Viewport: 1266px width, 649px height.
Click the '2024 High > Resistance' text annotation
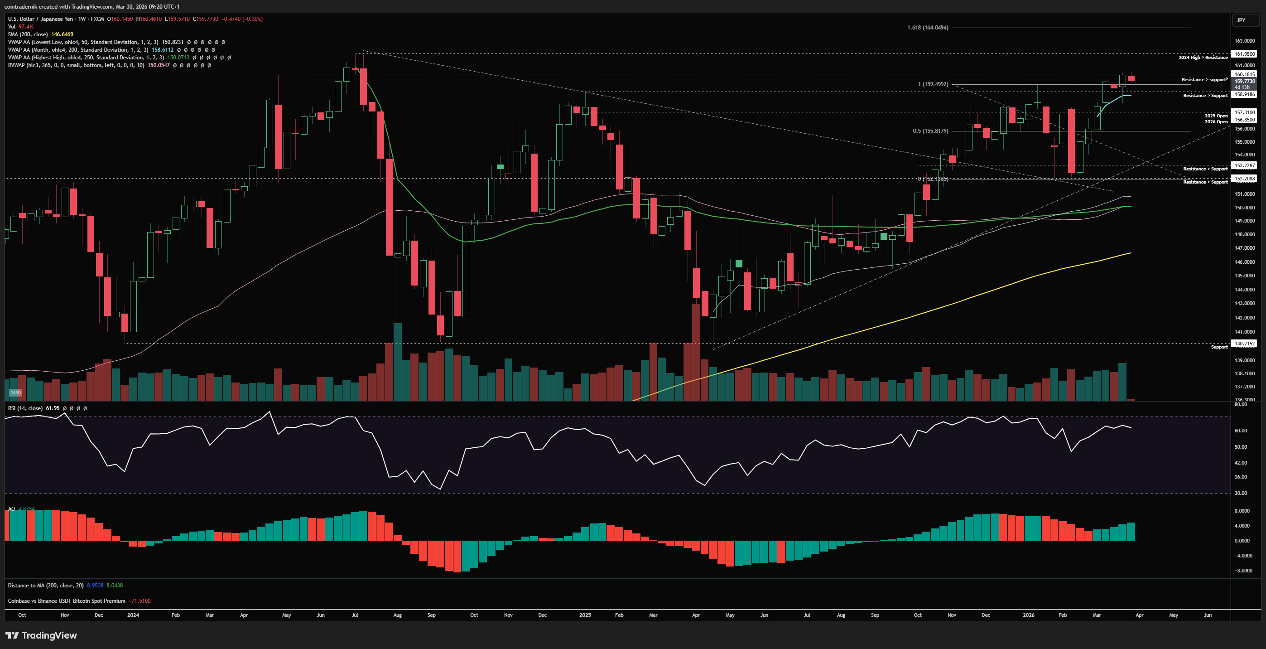click(x=1203, y=58)
